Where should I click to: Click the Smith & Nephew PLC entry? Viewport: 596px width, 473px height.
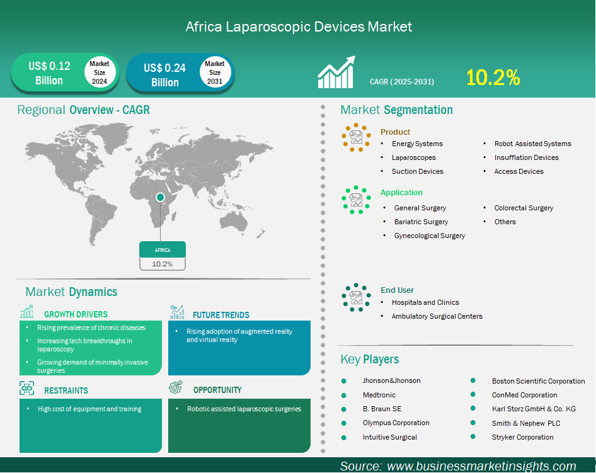(x=526, y=423)
